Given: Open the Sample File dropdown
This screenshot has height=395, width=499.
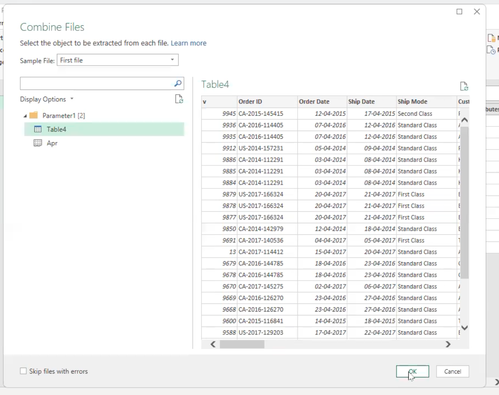Looking at the screenshot, I should [x=172, y=60].
